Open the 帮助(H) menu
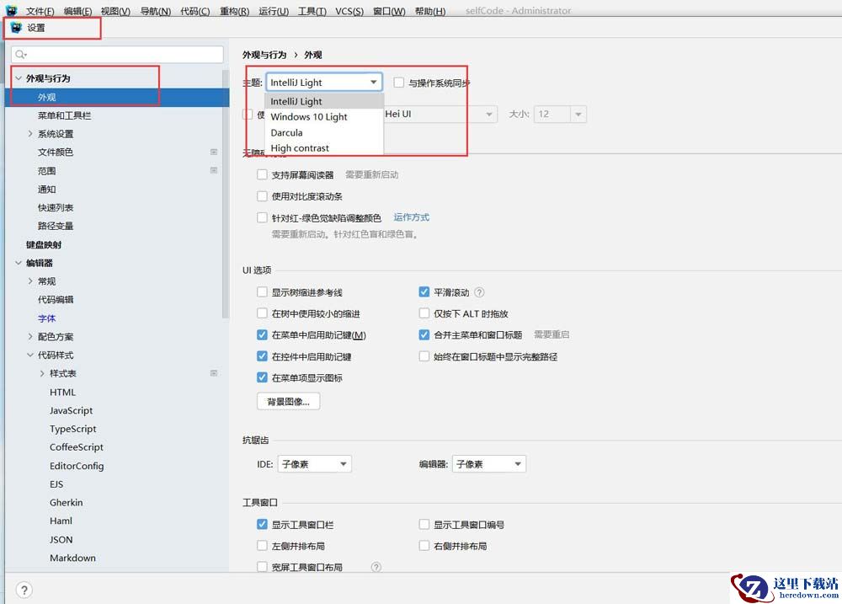842x604 pixels. (430, 11)
